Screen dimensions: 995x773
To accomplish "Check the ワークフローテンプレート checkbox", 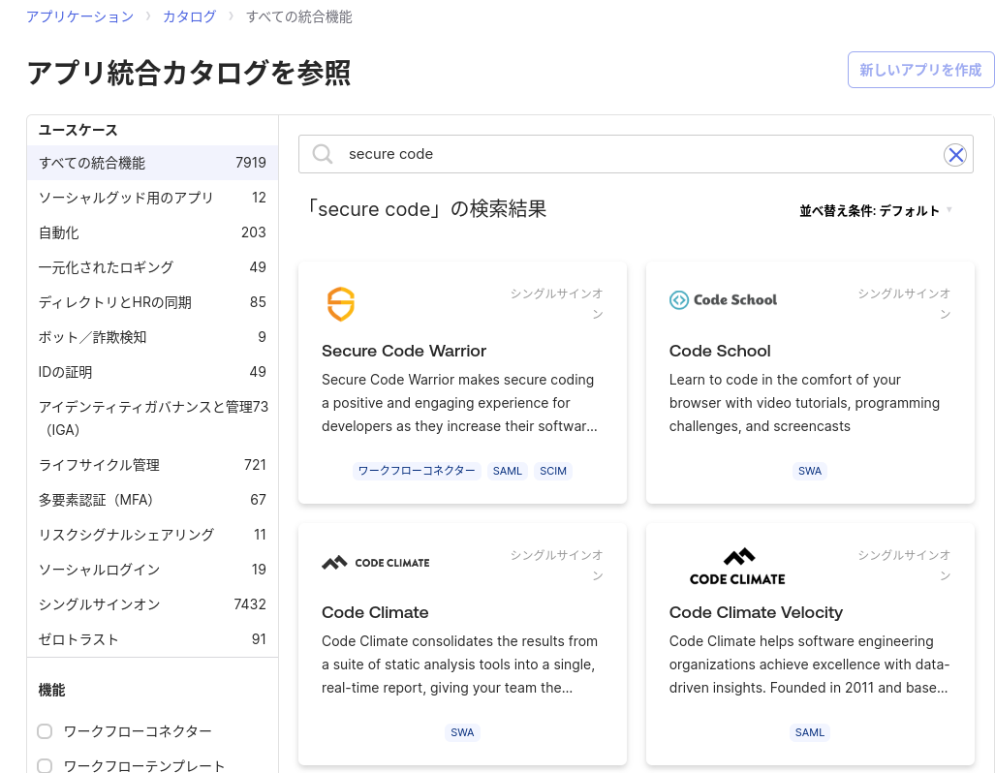I will pos(45,766).
